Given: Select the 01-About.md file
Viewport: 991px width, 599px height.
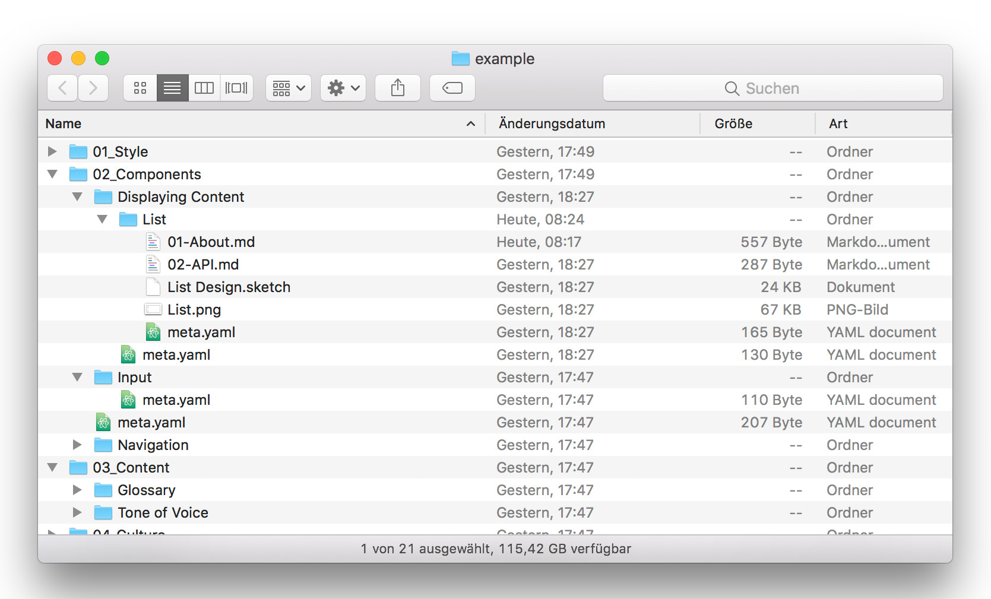Looking at the screenshot, I should click(211, 242).
